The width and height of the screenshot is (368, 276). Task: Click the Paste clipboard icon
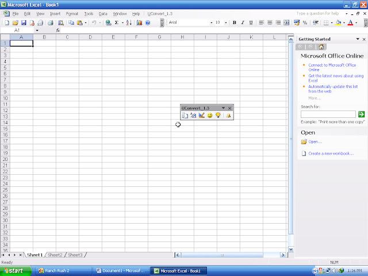80,23
